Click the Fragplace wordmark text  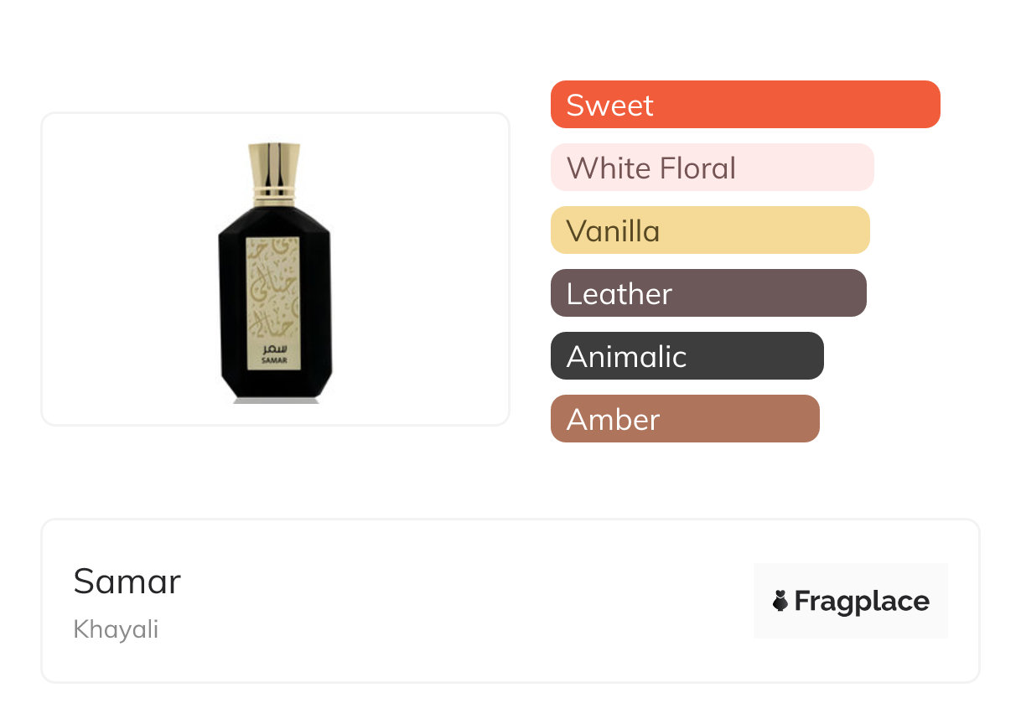862,601
